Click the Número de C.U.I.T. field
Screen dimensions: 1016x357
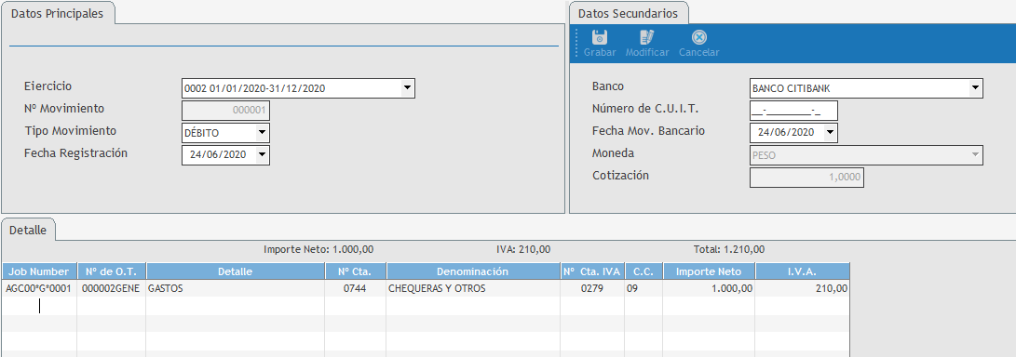(793, 111)
